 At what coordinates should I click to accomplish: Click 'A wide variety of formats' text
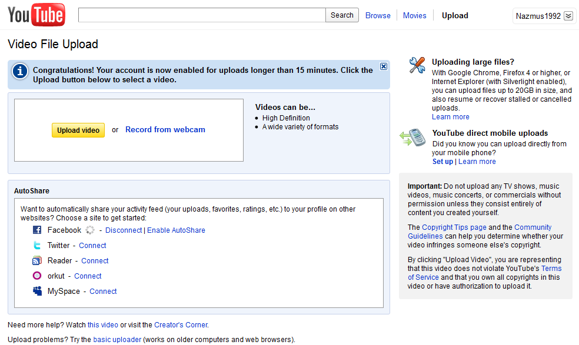tap(300, 127)
